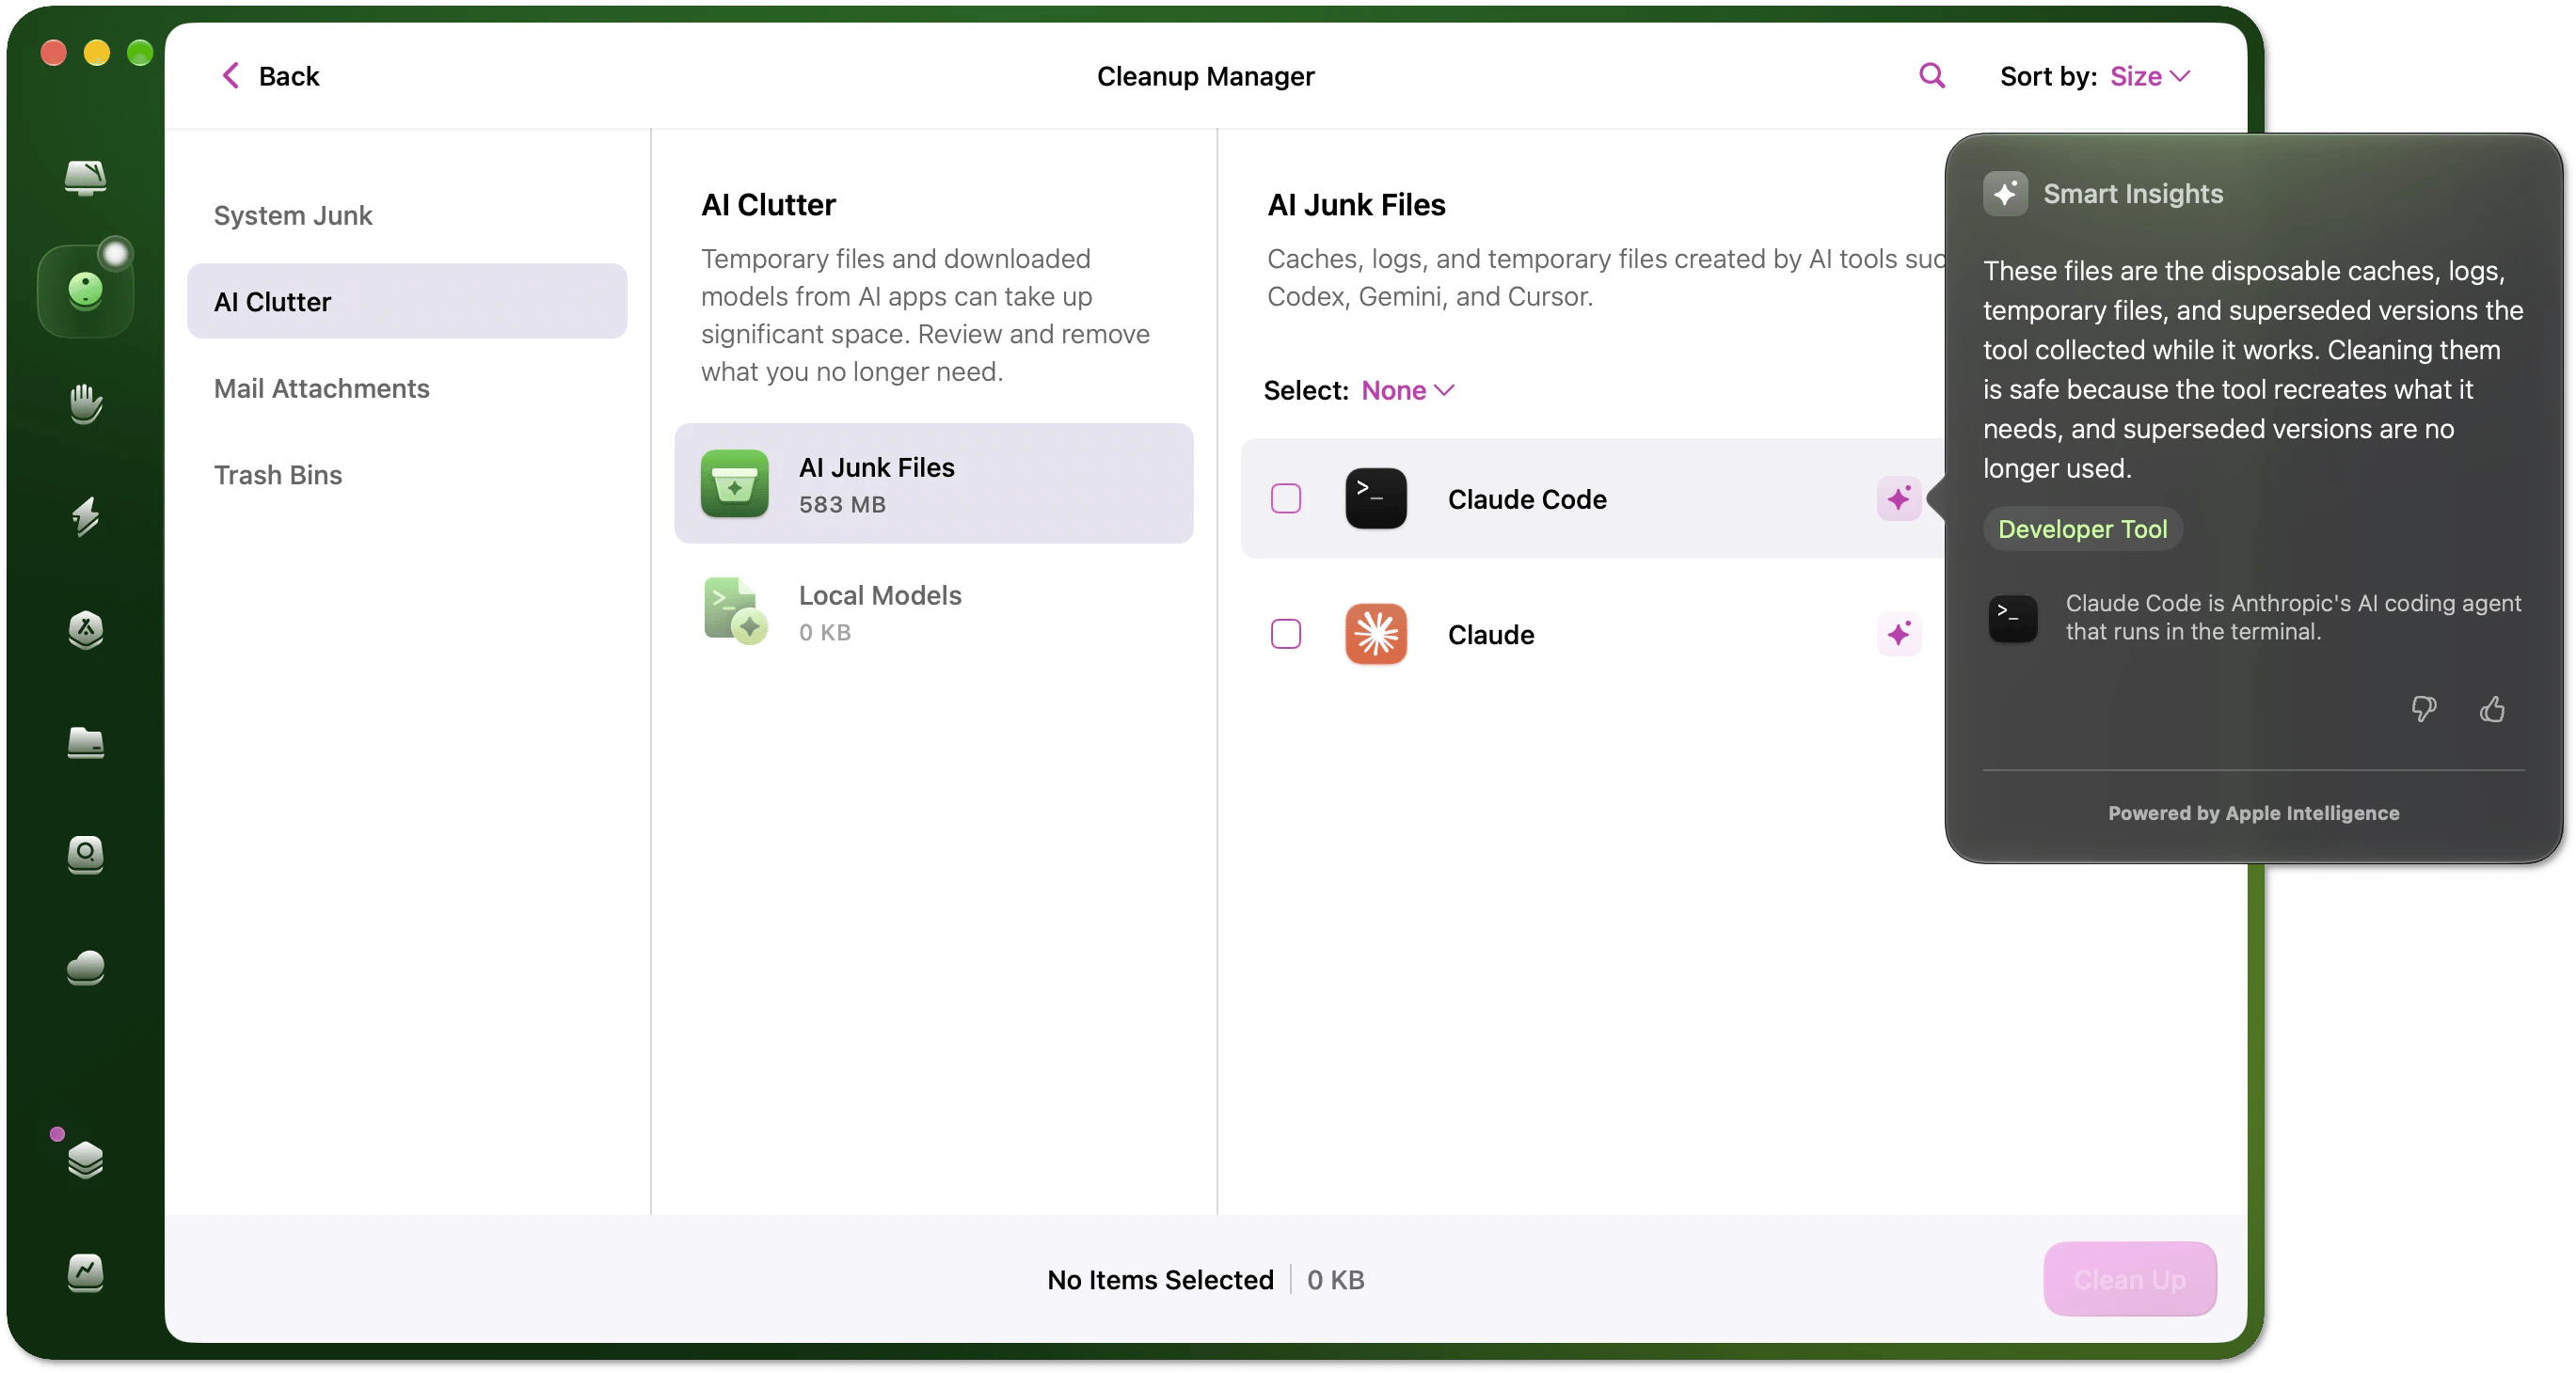Click the search magnifier icon
Image resolution: width=2576 pixels, height=1373 pixels.
[x=1931, y=76]
